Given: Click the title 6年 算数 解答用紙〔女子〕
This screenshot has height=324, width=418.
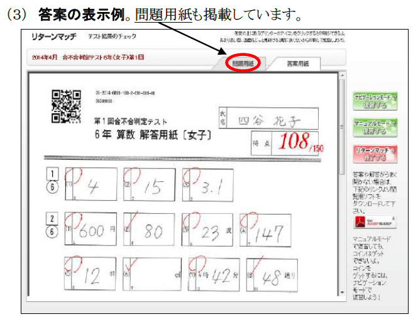Looking at the screenshot, I should tap(153, 135).
